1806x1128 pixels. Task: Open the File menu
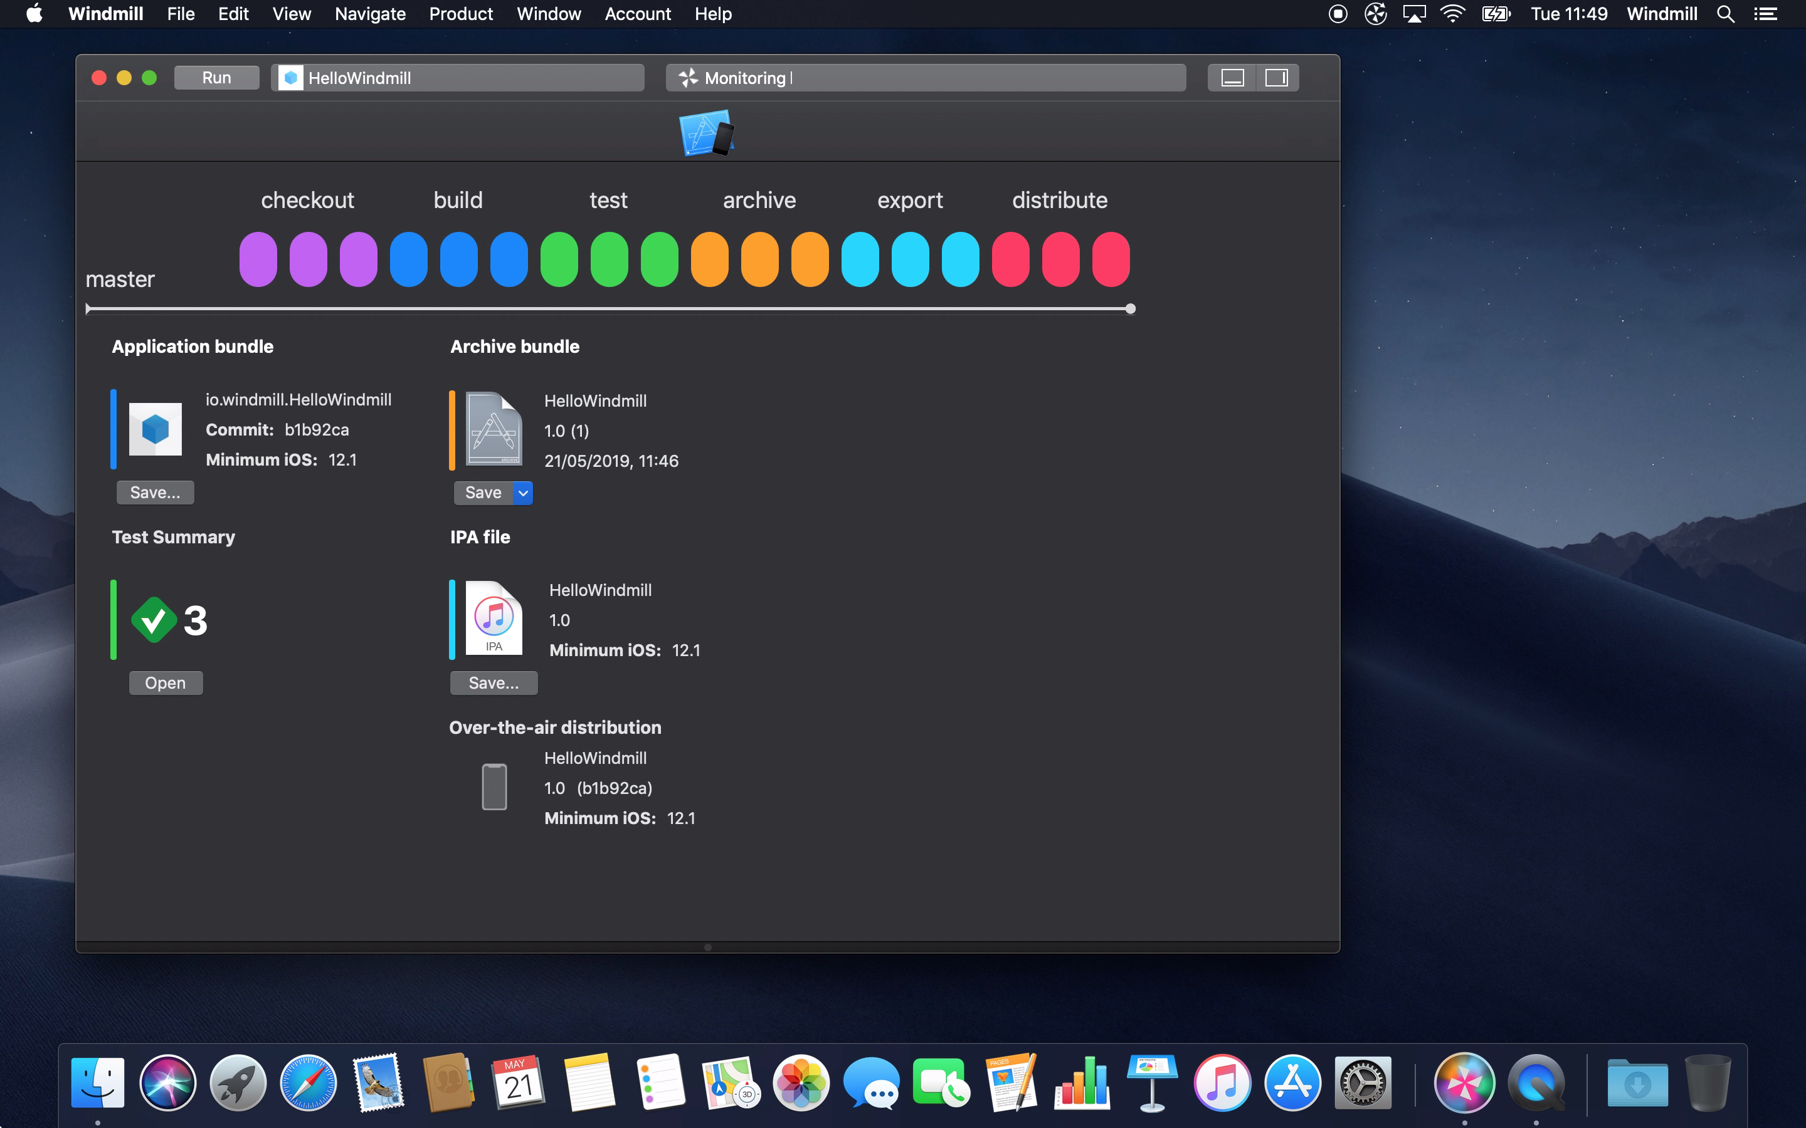(181, 13)
